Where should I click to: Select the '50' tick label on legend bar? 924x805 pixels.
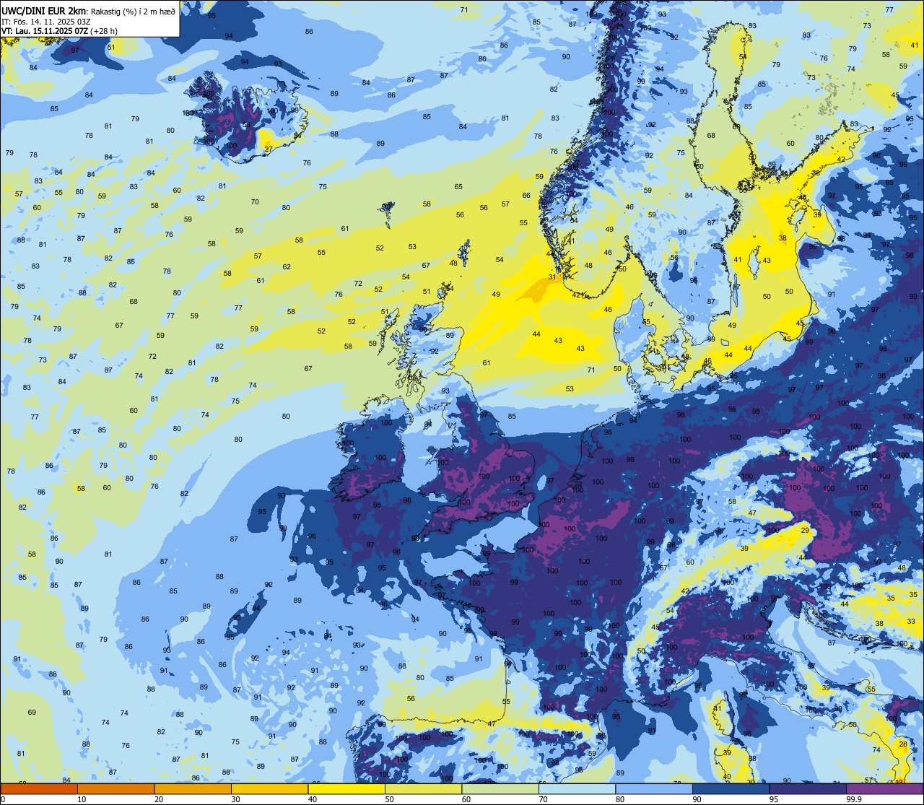point(391,799)
